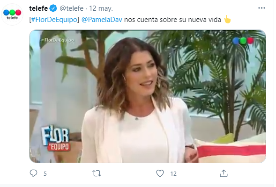276x187 pixels.
Task: Click the Flor de Equipo show logo
Action: click(55, 138)
